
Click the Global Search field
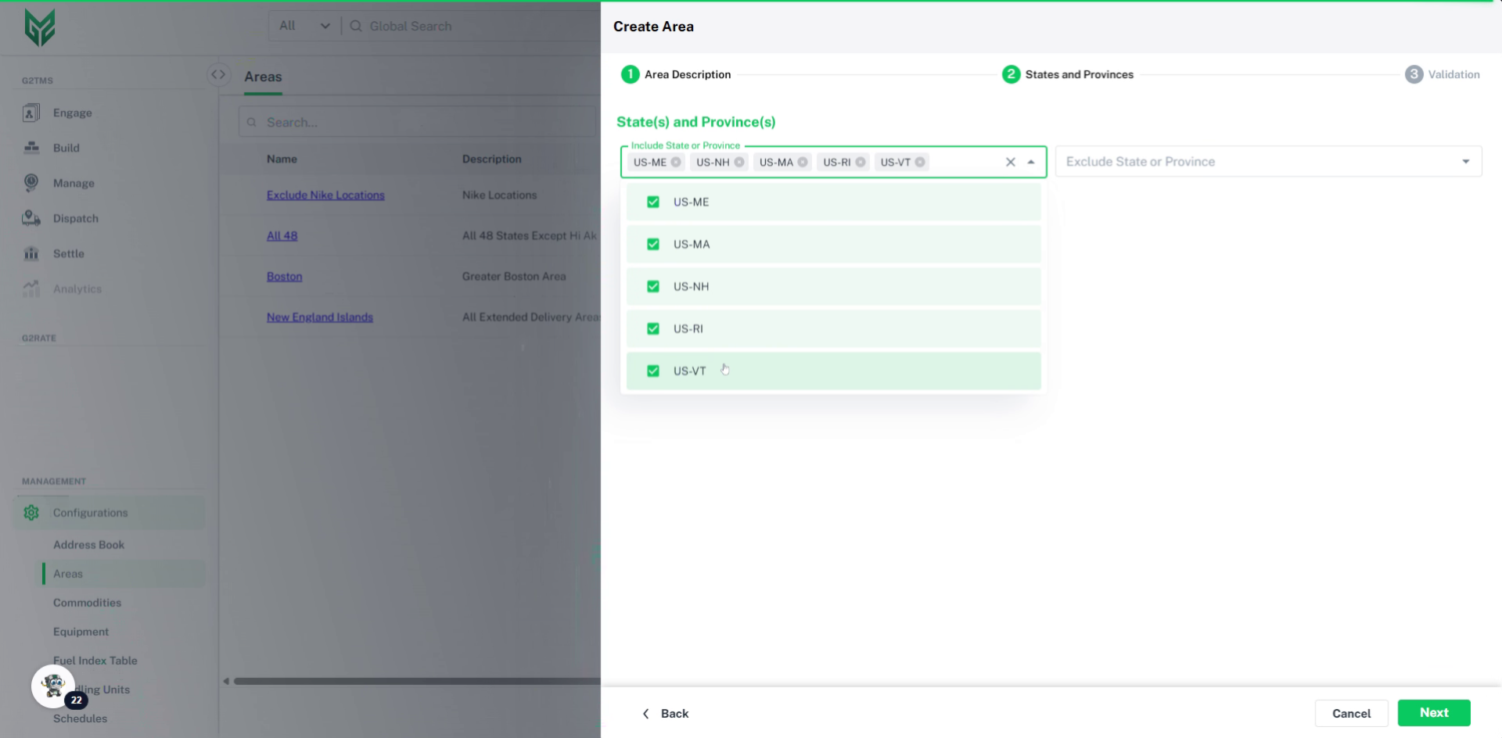point(469,26)
